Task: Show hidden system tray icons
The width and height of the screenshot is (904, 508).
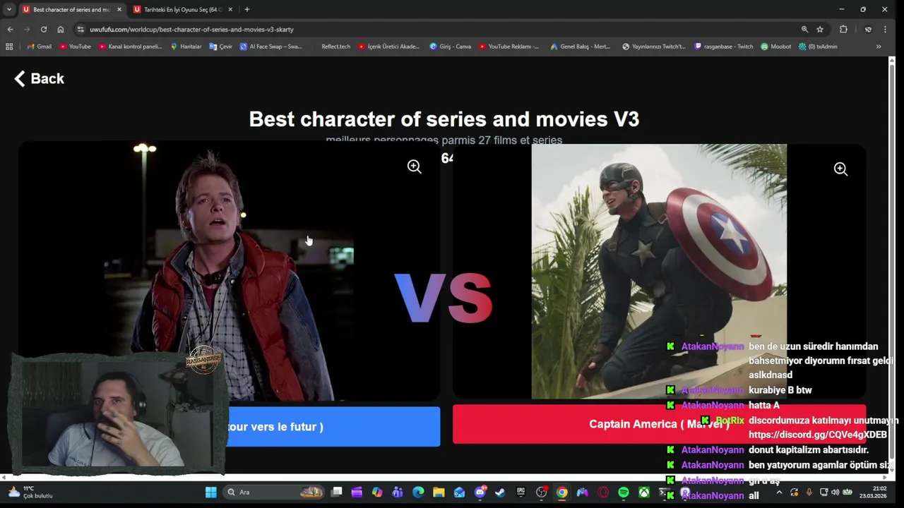Action: 779,492
